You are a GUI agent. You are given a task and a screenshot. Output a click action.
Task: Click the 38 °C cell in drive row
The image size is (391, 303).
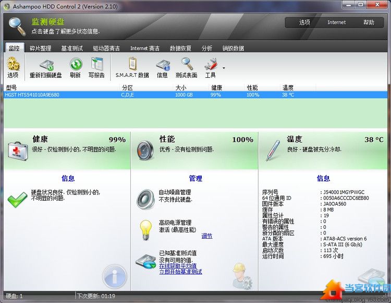point(288,95)
